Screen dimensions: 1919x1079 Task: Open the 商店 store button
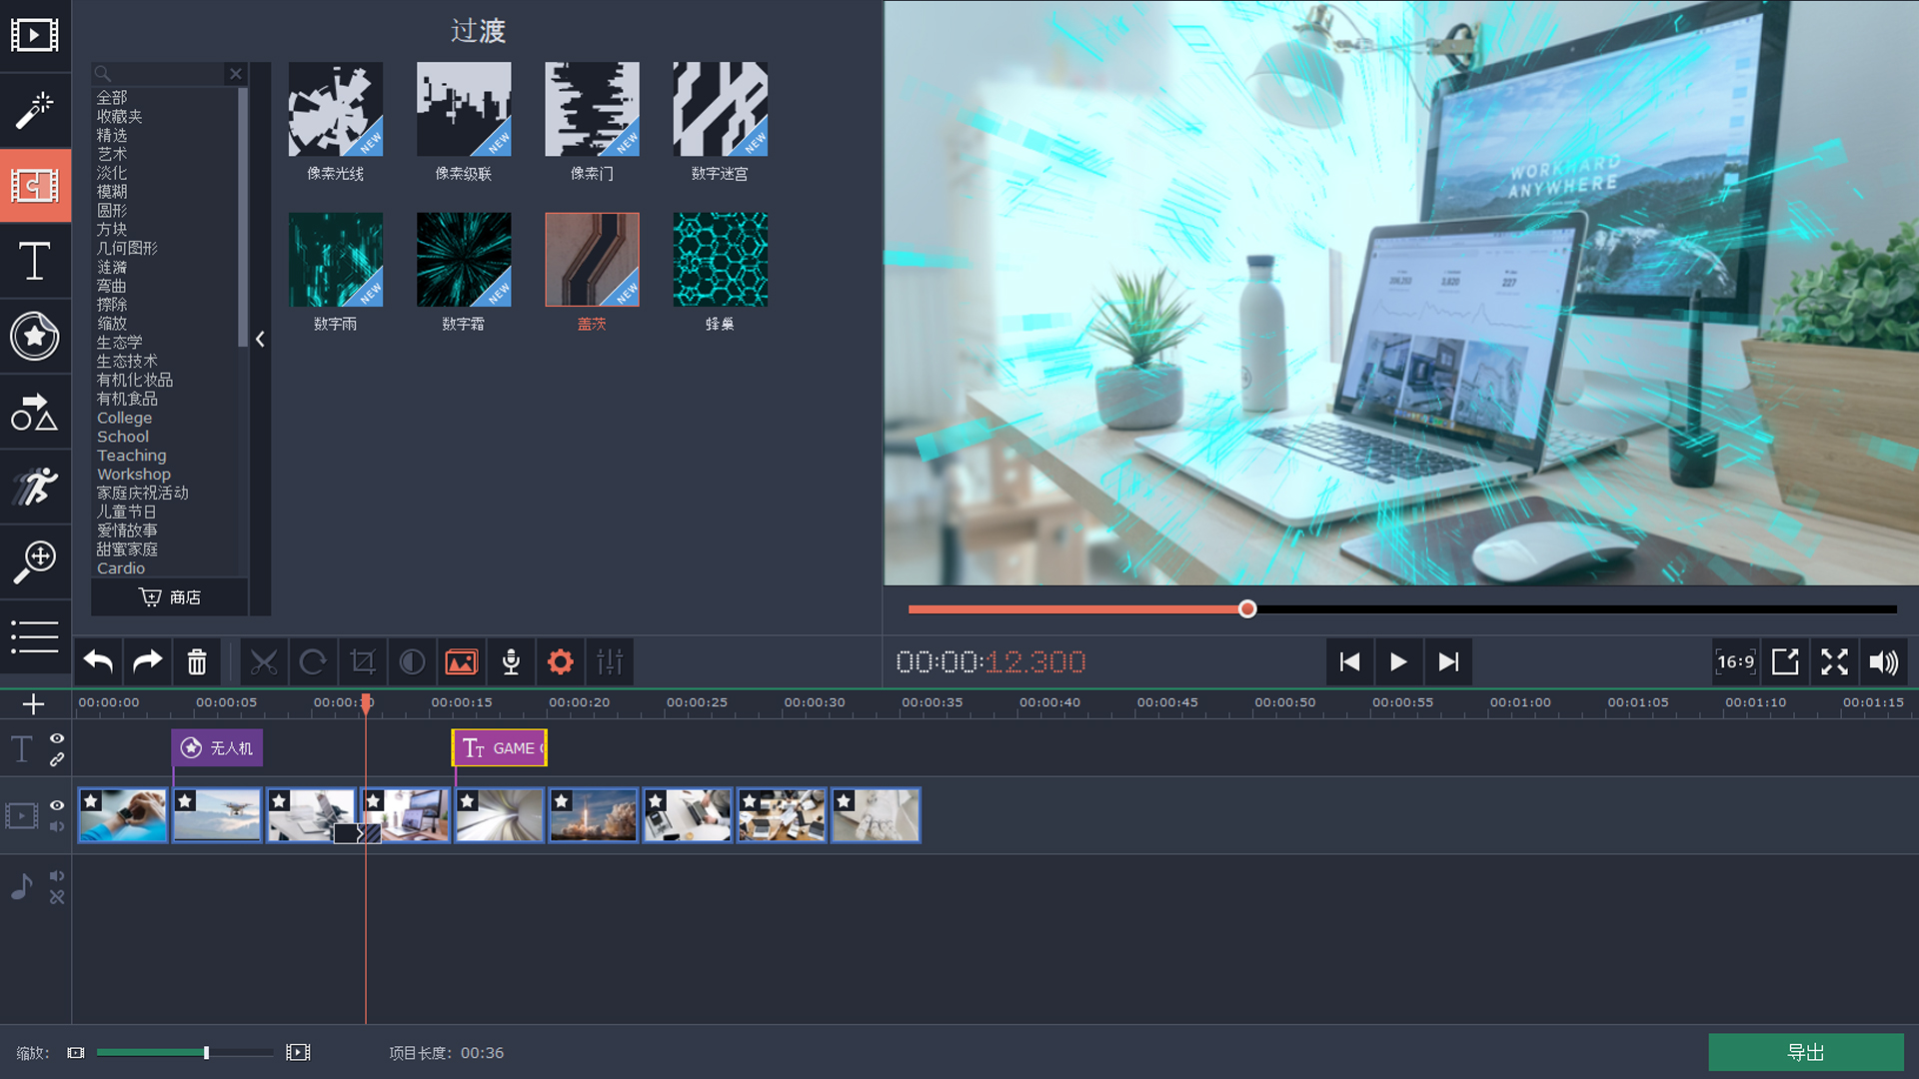point(170,597)
